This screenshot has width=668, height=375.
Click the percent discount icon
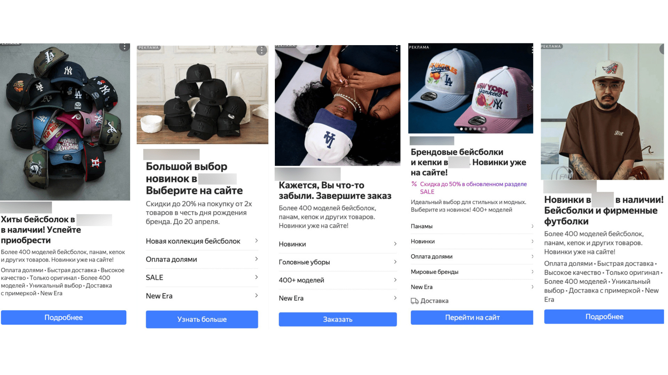tap(414, 184)
